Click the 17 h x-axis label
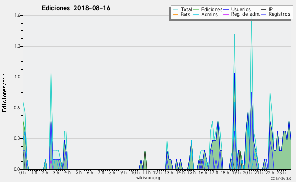296x182 pixels. click(214, 172)
